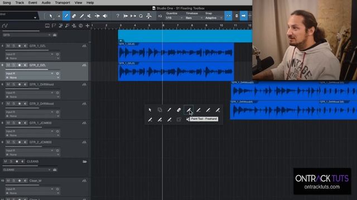Open the Timebase Bars dropdown
The image size is (357, 200).
(194, 18)
